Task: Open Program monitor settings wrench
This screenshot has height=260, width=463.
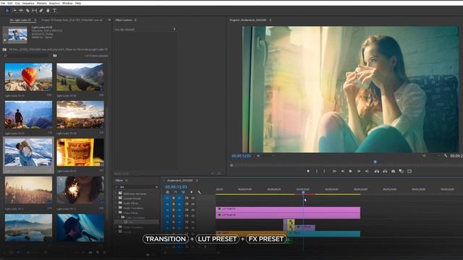Action: coord(446,156)
